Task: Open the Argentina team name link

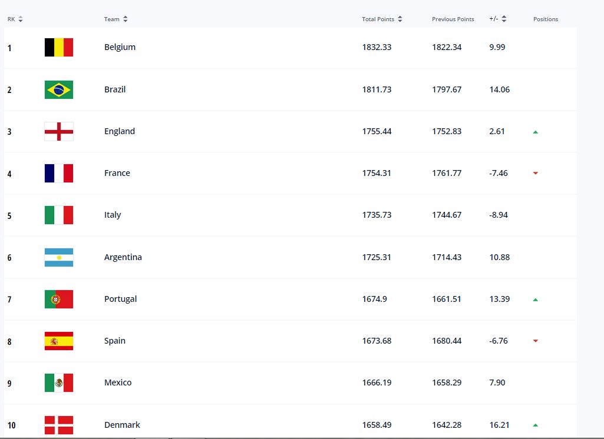Action: pos(123,257)
